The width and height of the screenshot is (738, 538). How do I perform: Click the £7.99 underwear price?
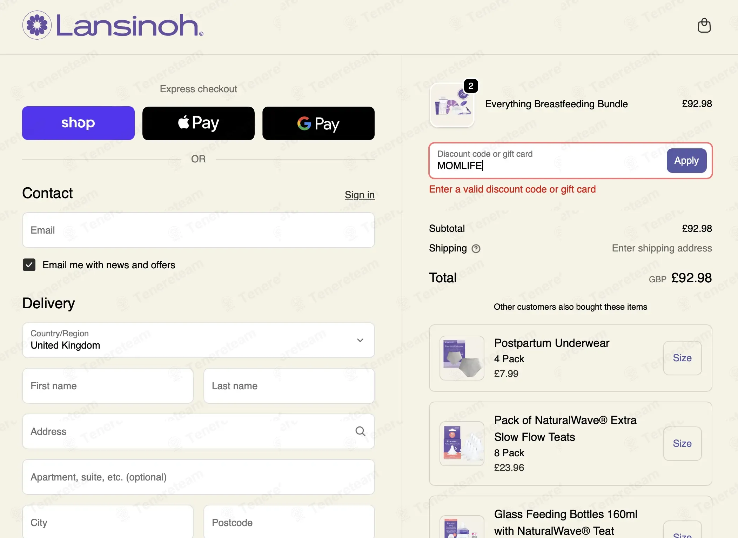[x=506, y=374]
